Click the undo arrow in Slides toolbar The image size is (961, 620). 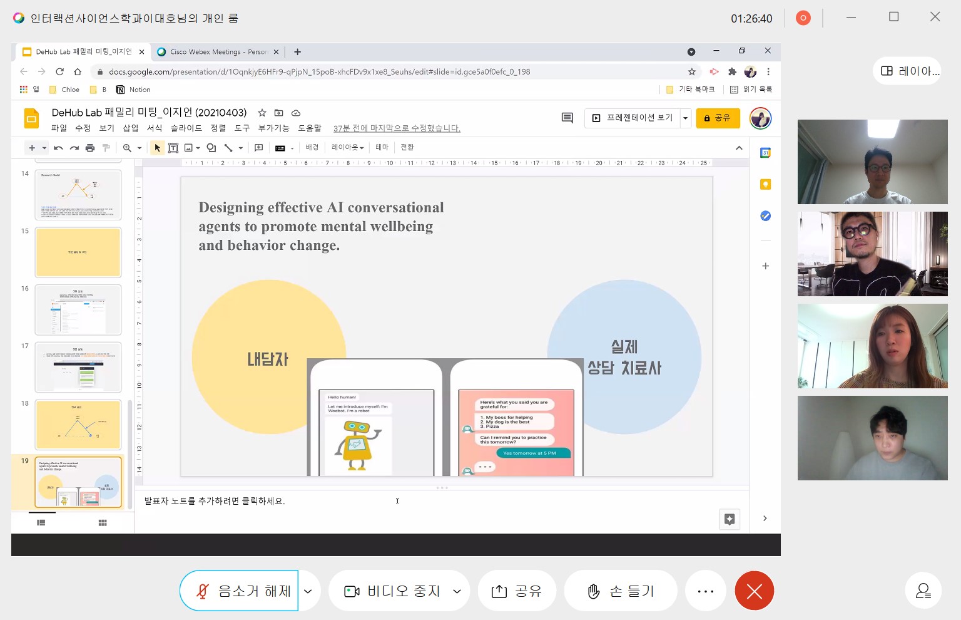(x=58, y=148)
